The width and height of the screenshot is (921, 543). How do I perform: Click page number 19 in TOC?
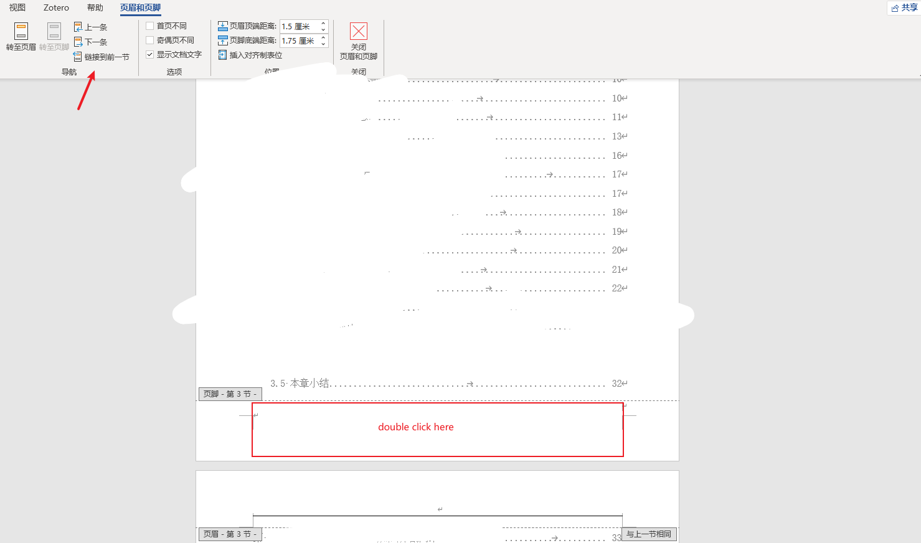pyautogui.click(x=617, y=231)
